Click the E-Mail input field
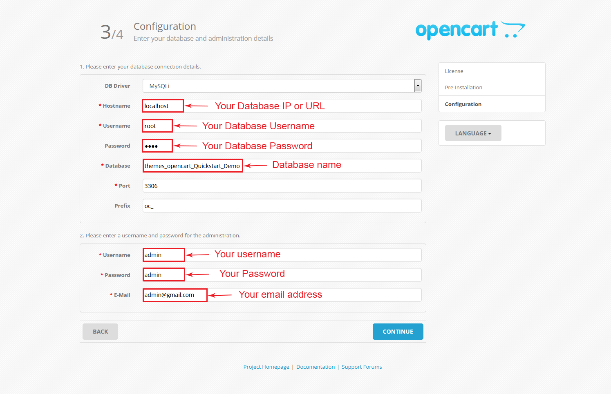This screenshot has height=394, width=611. click(x=282, y=295)
